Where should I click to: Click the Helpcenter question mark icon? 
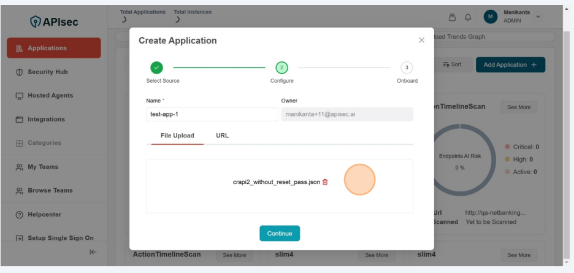[19, 215]
